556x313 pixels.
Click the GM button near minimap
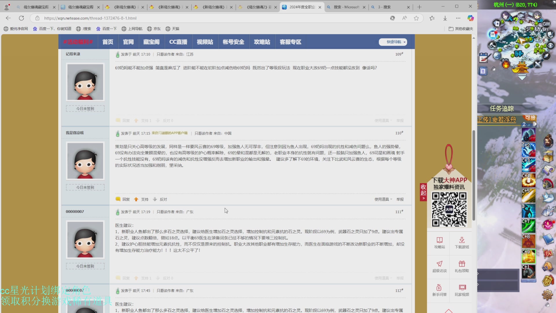[x=546, y=24]
